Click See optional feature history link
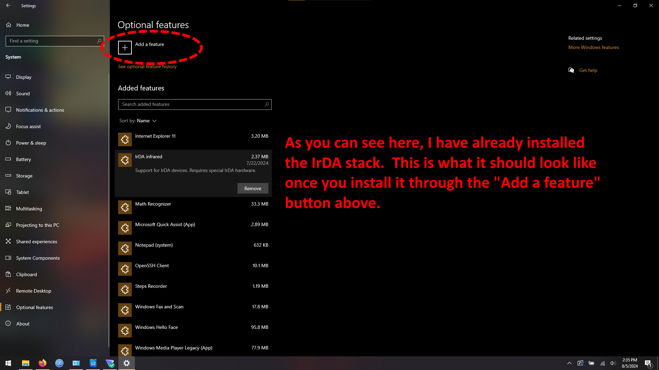 tap(147, 66)
